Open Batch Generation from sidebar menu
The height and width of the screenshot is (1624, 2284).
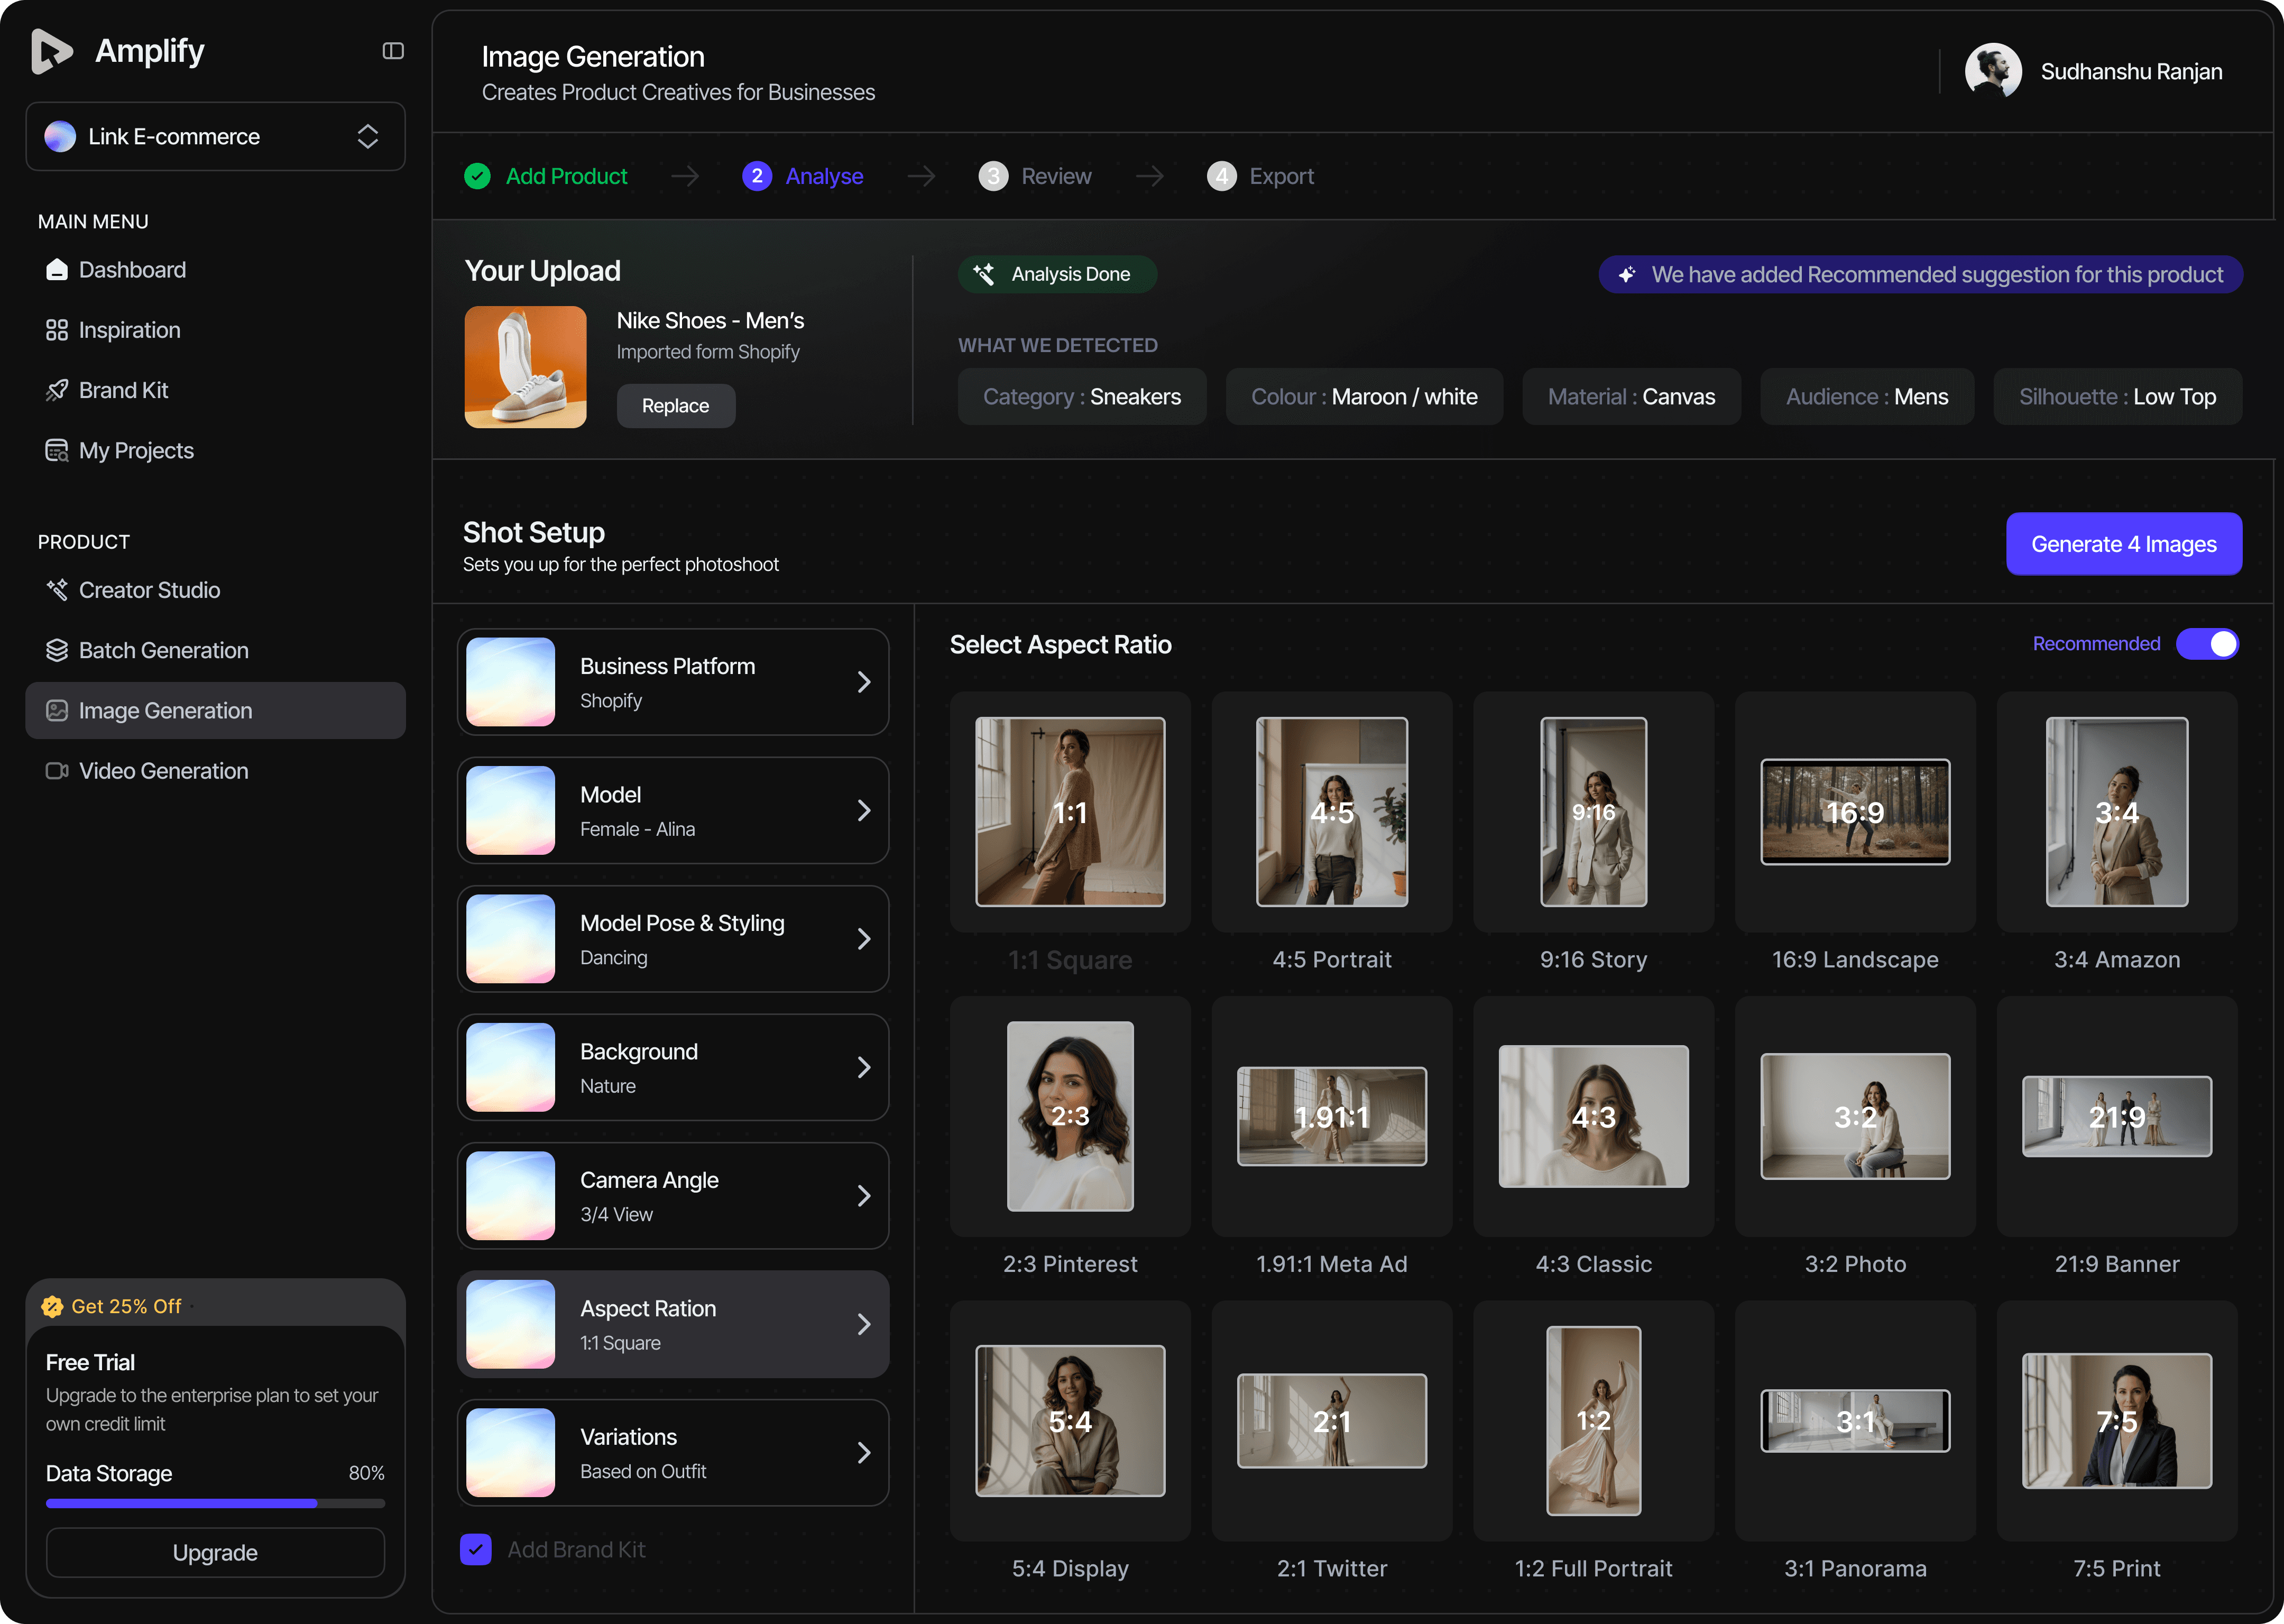click(215, 650)
